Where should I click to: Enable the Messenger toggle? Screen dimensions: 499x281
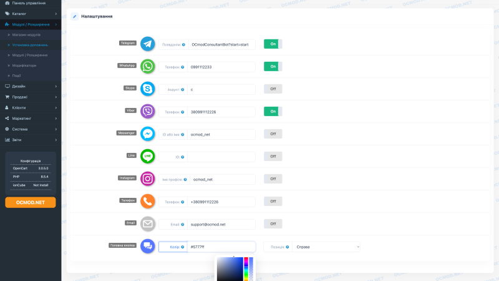[273, 134]
